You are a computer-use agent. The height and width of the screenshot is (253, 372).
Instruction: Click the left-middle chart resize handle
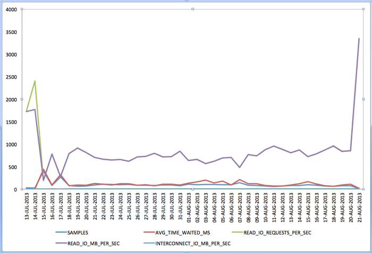pyautogui.click(x=22, y=99)
